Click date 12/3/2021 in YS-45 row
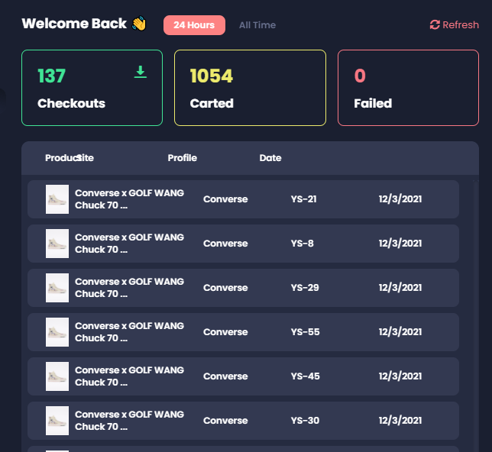The image size is (492, 452). coord(400,376)
